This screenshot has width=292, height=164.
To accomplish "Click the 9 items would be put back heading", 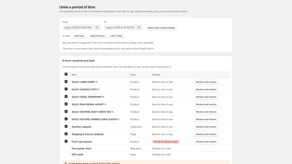I will tap(78, 60).
